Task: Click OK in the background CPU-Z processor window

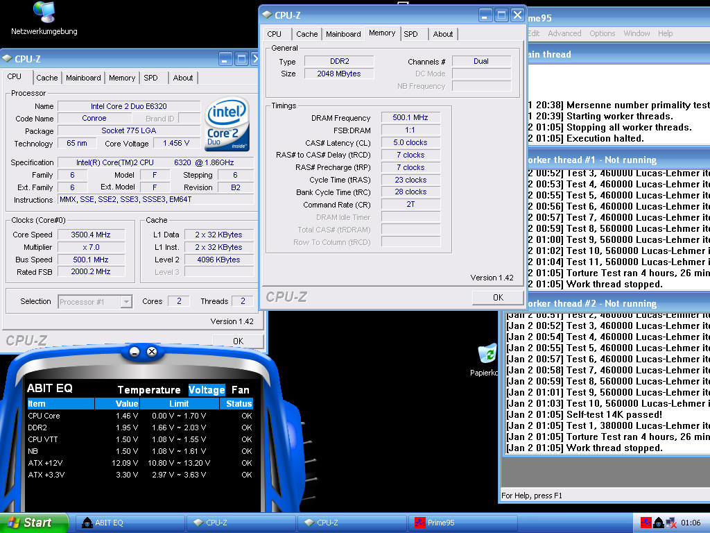Action: point(239,341)
